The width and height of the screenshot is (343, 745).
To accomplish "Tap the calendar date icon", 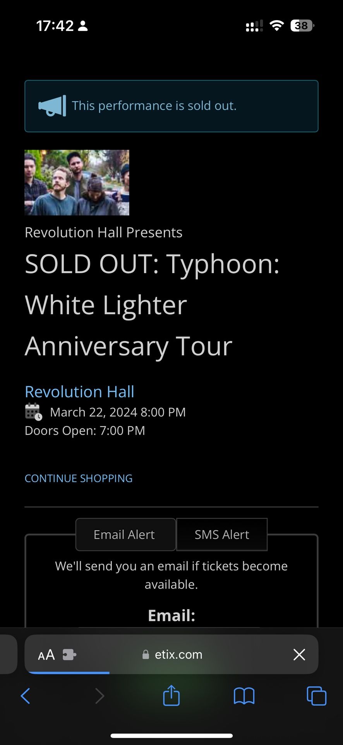I will [33, 412].
